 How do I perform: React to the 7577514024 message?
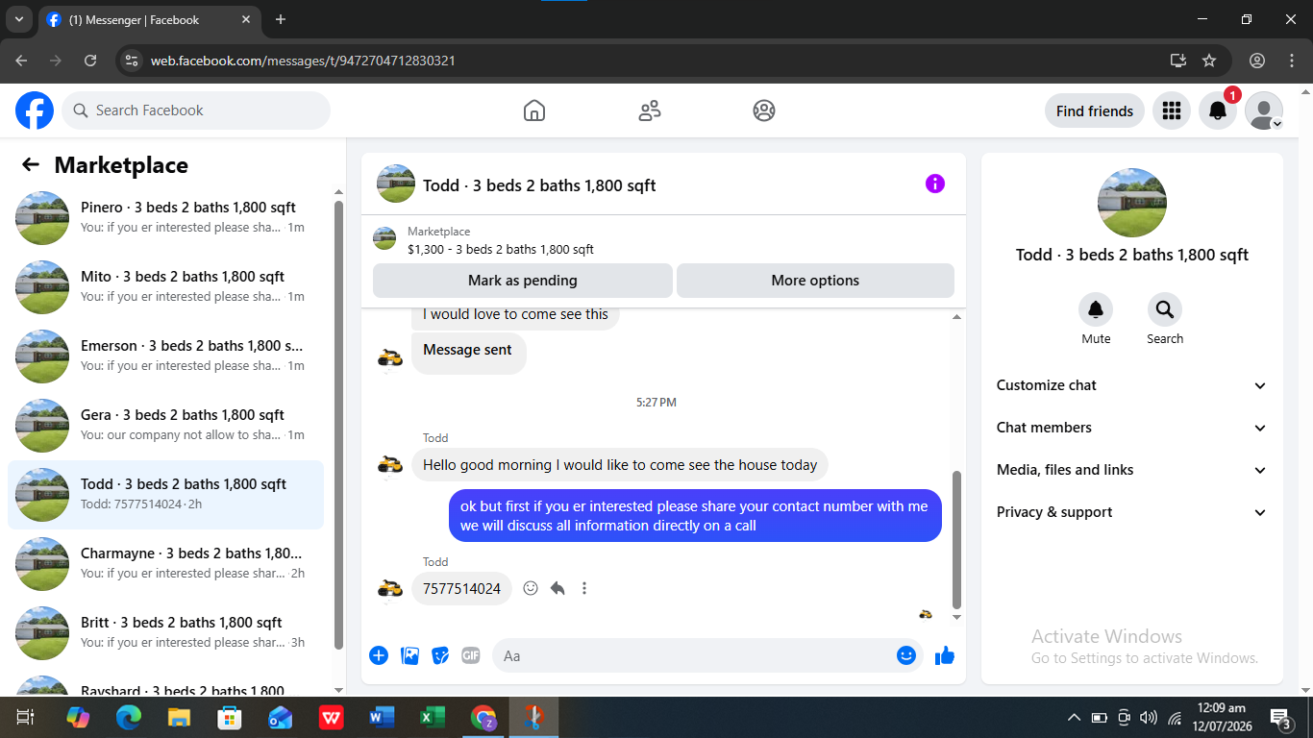click(531, 588)
